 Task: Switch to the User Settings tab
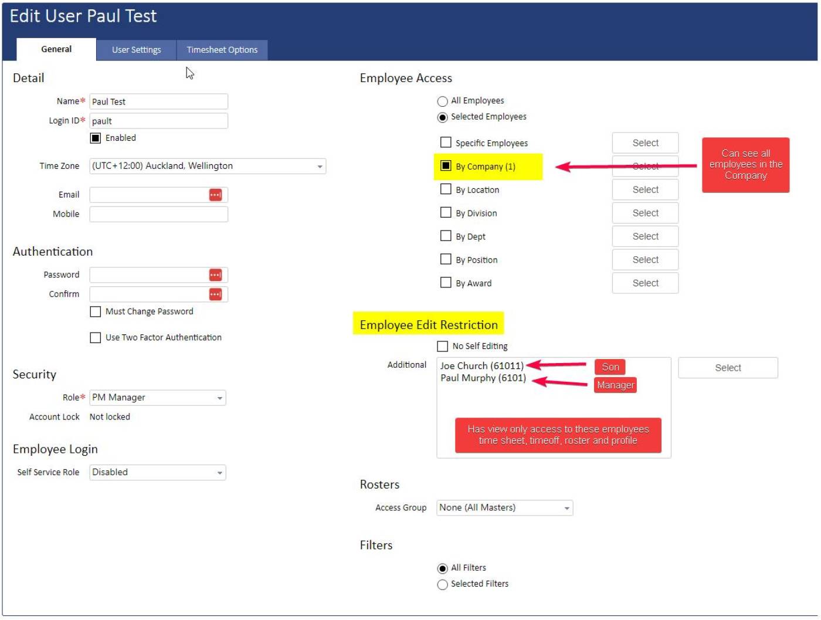(136, 50)
